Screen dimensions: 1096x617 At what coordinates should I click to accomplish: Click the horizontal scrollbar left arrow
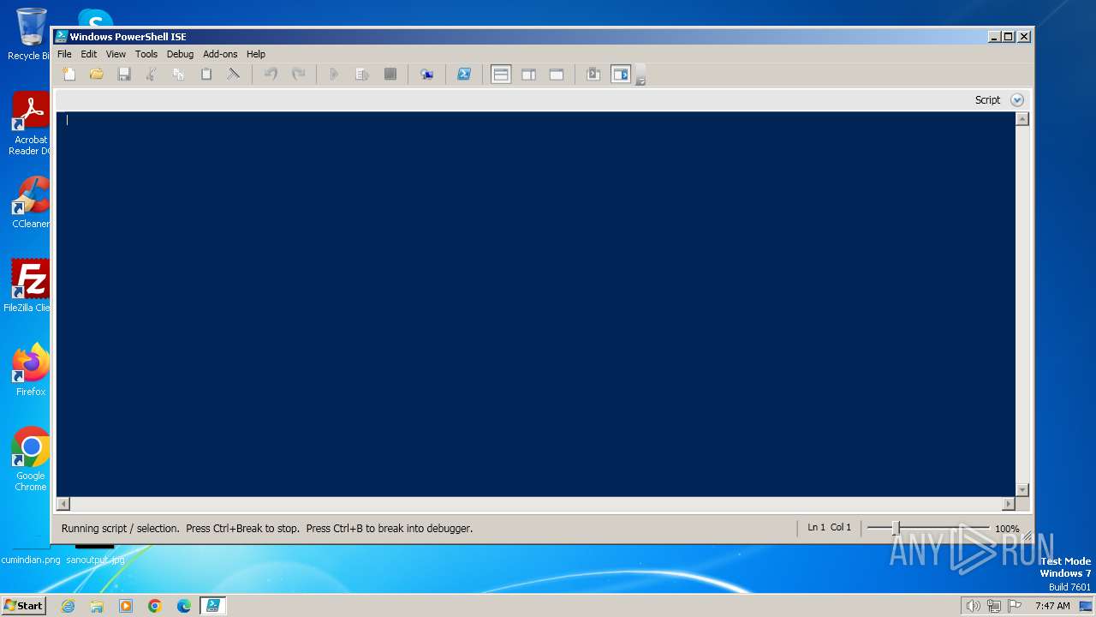point(63,504)
